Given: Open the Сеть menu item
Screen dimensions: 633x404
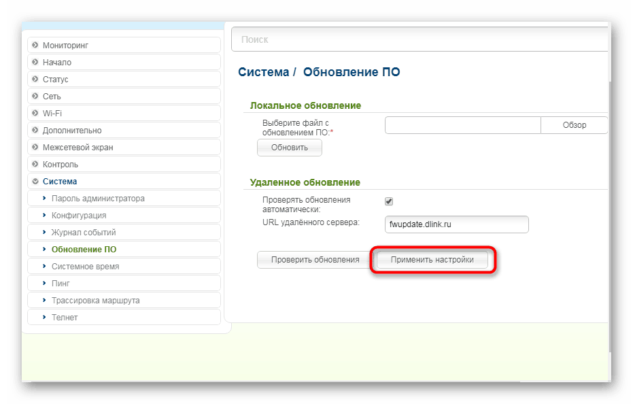Looking at the screenshot, I should (x=124, y=96).
